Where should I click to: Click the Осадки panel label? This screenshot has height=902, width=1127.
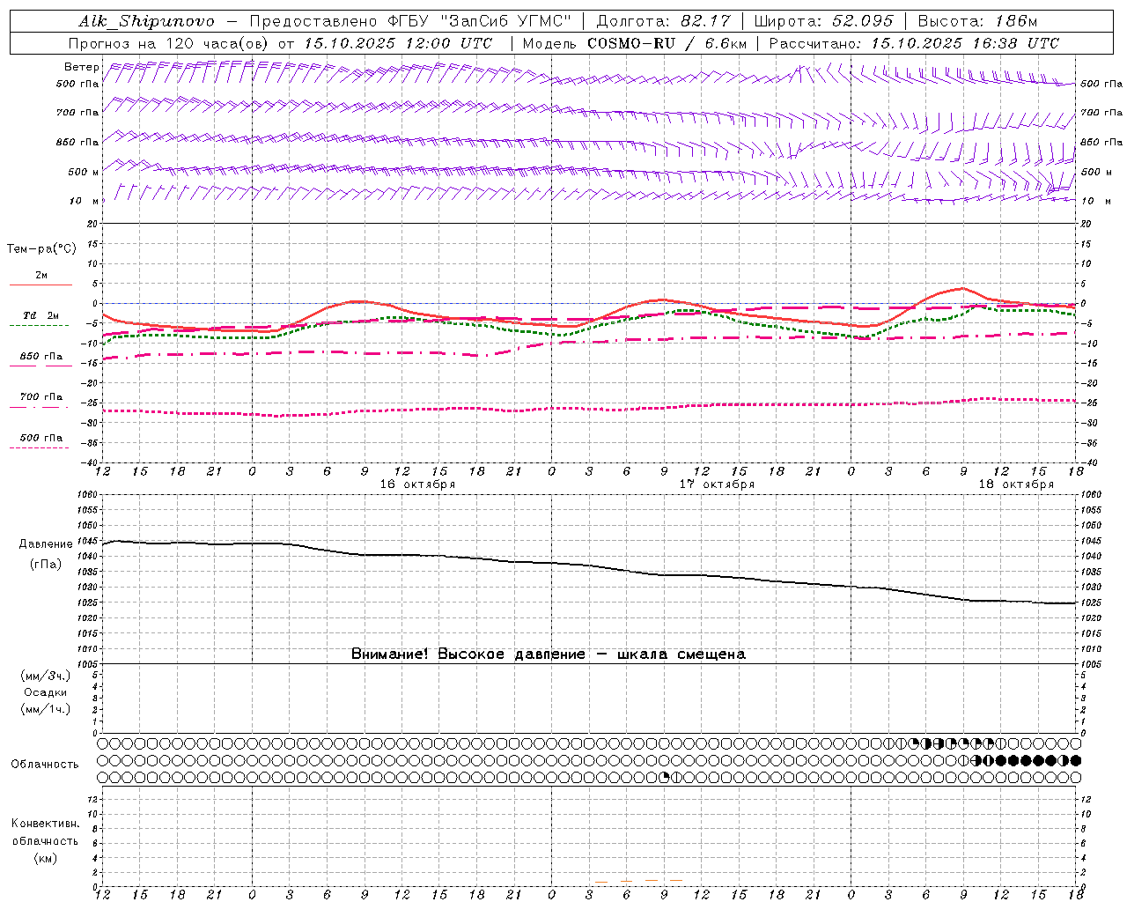pyautogui.click(x=45, y=692)
